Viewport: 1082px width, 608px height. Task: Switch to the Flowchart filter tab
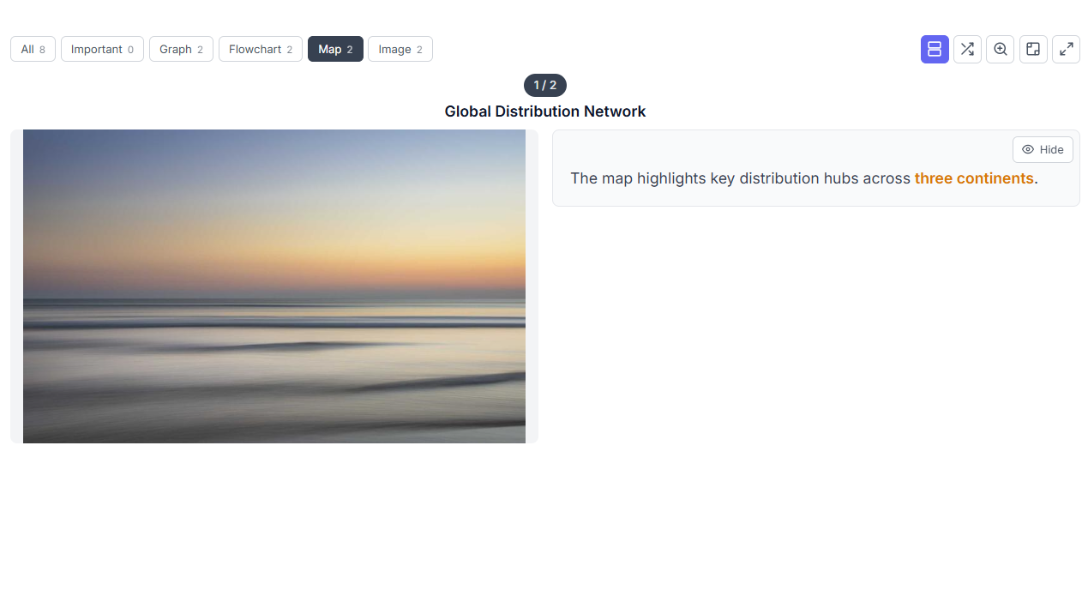coord(260,49)
